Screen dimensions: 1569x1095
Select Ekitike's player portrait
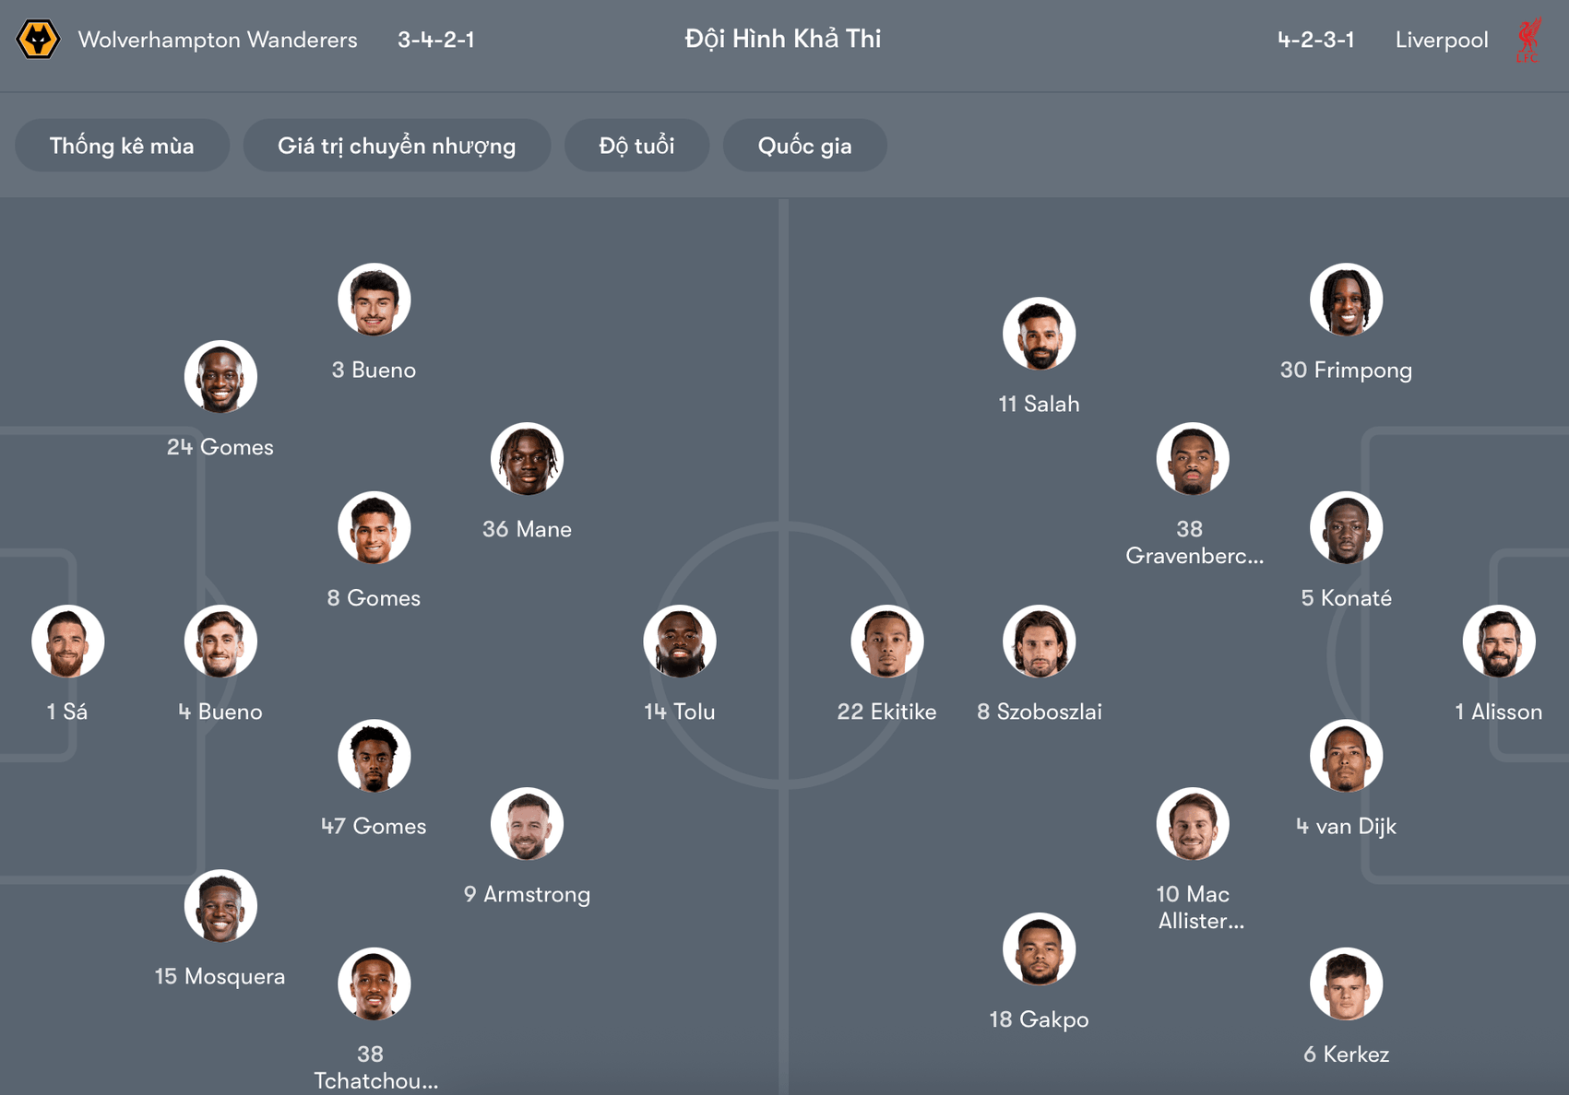click(x=886, y=641)
